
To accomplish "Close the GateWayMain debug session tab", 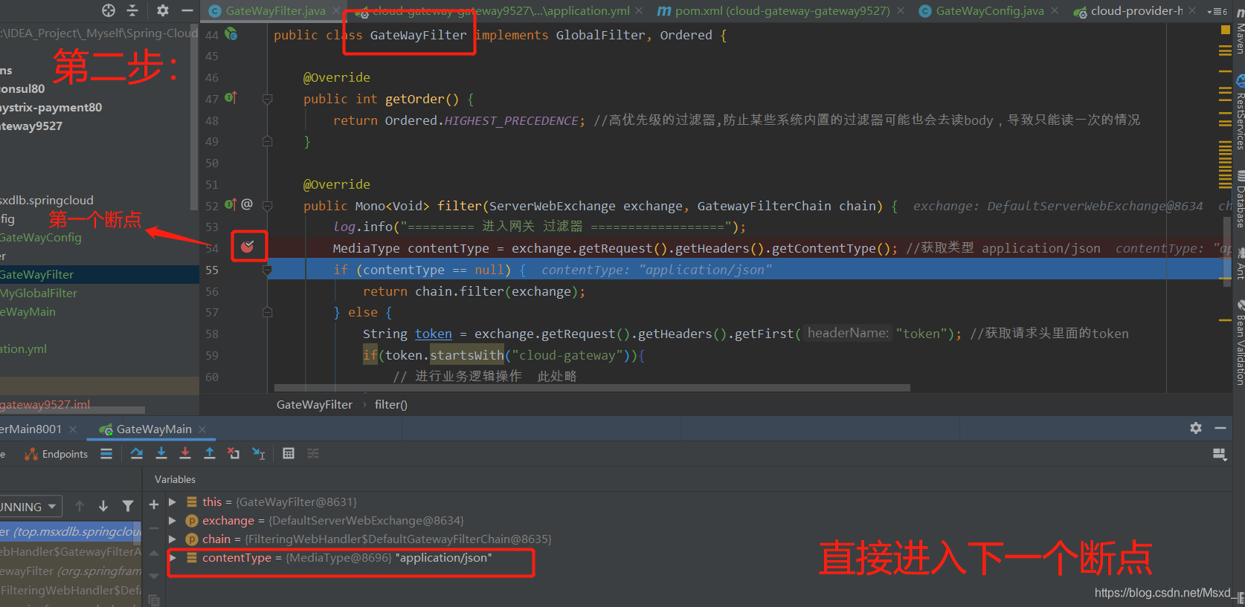I will pos(202,429).
